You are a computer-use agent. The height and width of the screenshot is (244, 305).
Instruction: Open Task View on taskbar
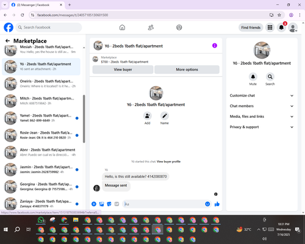point(29,229)
